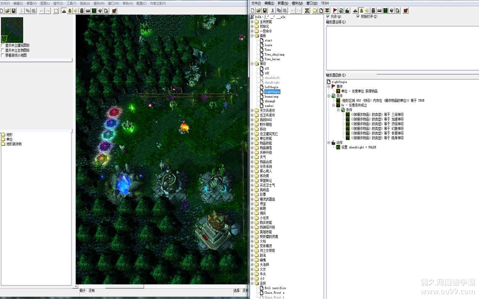Click New map icon in left editor toolbar
Image resolution: width=479 pixels, height=299 pixels.
(x=1, y=11)
